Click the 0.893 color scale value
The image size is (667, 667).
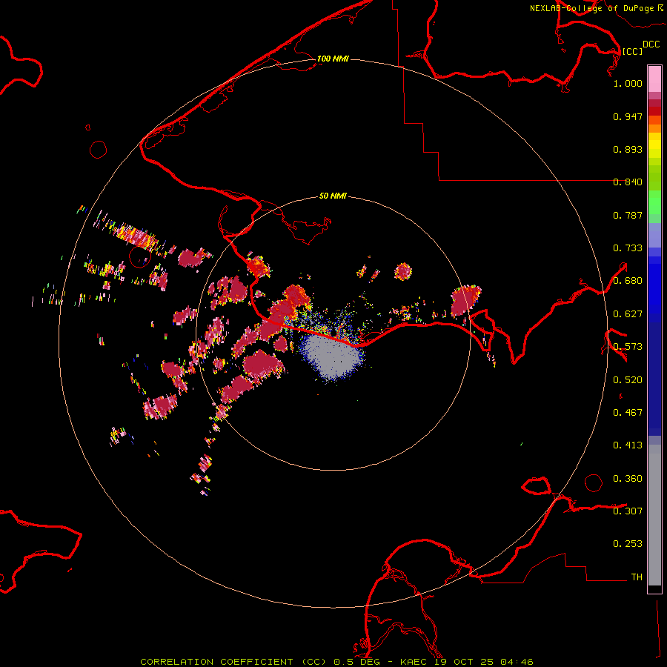pos(628,149)
